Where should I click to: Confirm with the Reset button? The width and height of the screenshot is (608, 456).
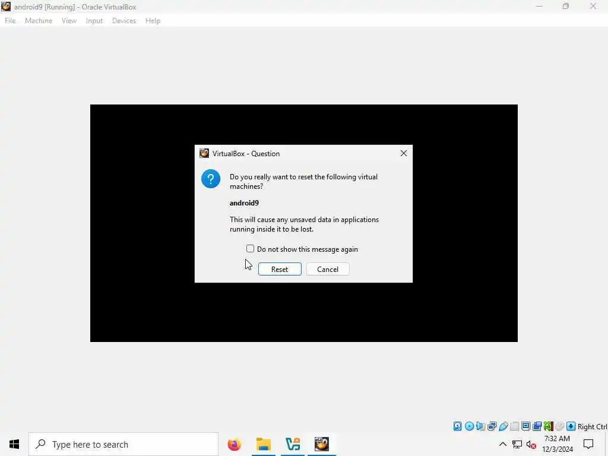280,269
